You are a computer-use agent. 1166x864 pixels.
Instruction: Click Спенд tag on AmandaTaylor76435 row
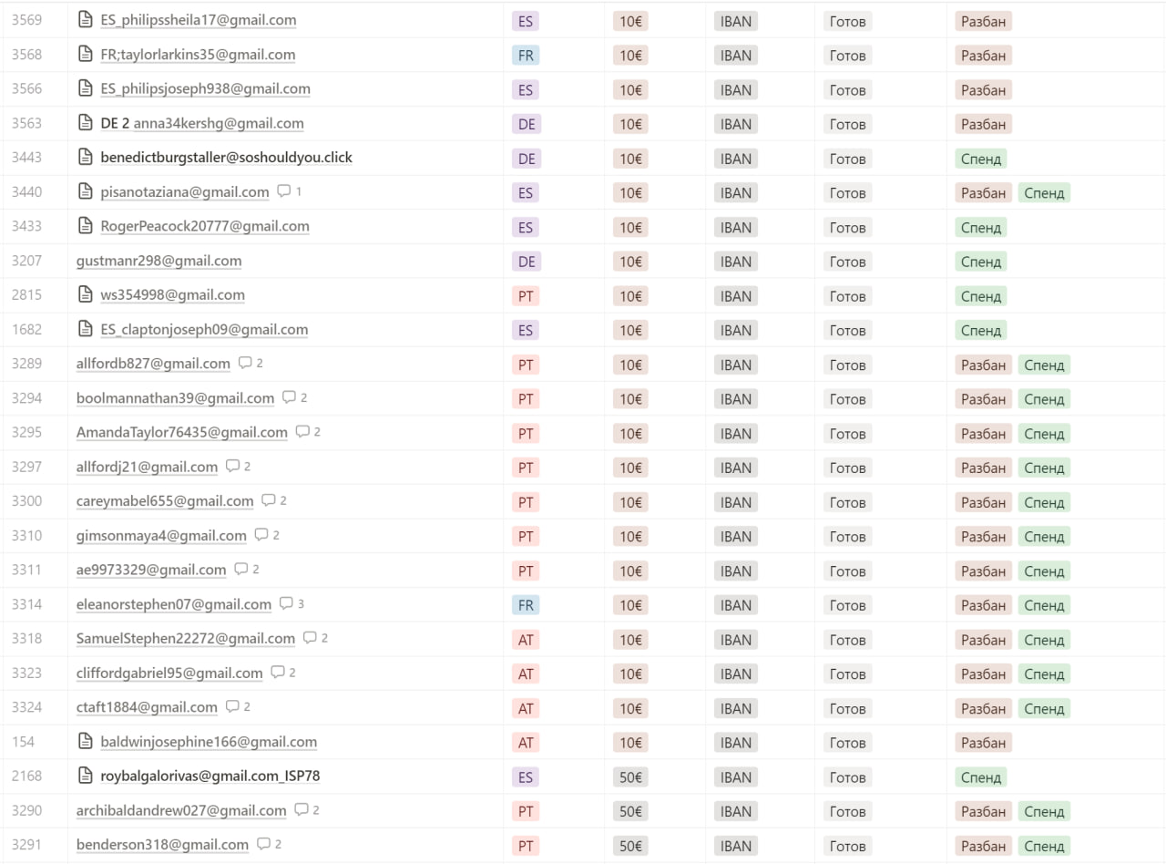click(x=1044, y=433)
